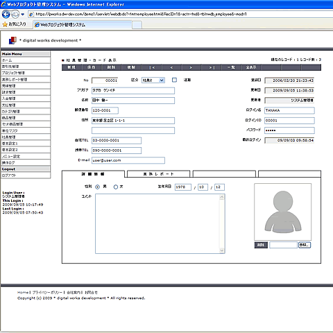Screen dimensions: 333x333
Task: Jump to last record with >|
Action: [212, 67]
